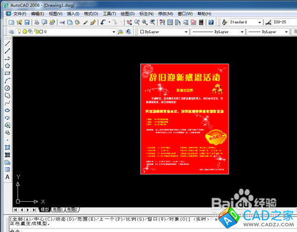Open a drawing file with the Open icon
The width and height of the screenshot is (297, 232).
coord(19,22)
